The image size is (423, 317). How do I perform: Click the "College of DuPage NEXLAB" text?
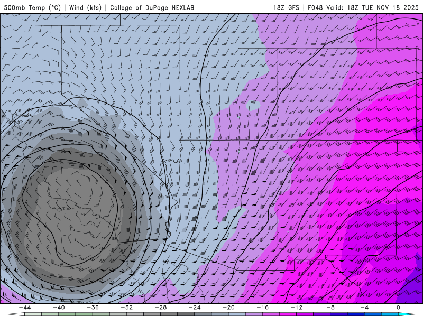(152, 8)
